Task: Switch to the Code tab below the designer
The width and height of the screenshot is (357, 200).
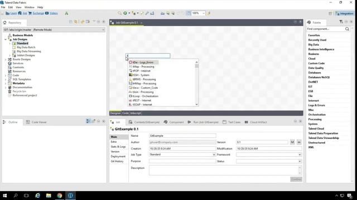Action: coord(126,113)
